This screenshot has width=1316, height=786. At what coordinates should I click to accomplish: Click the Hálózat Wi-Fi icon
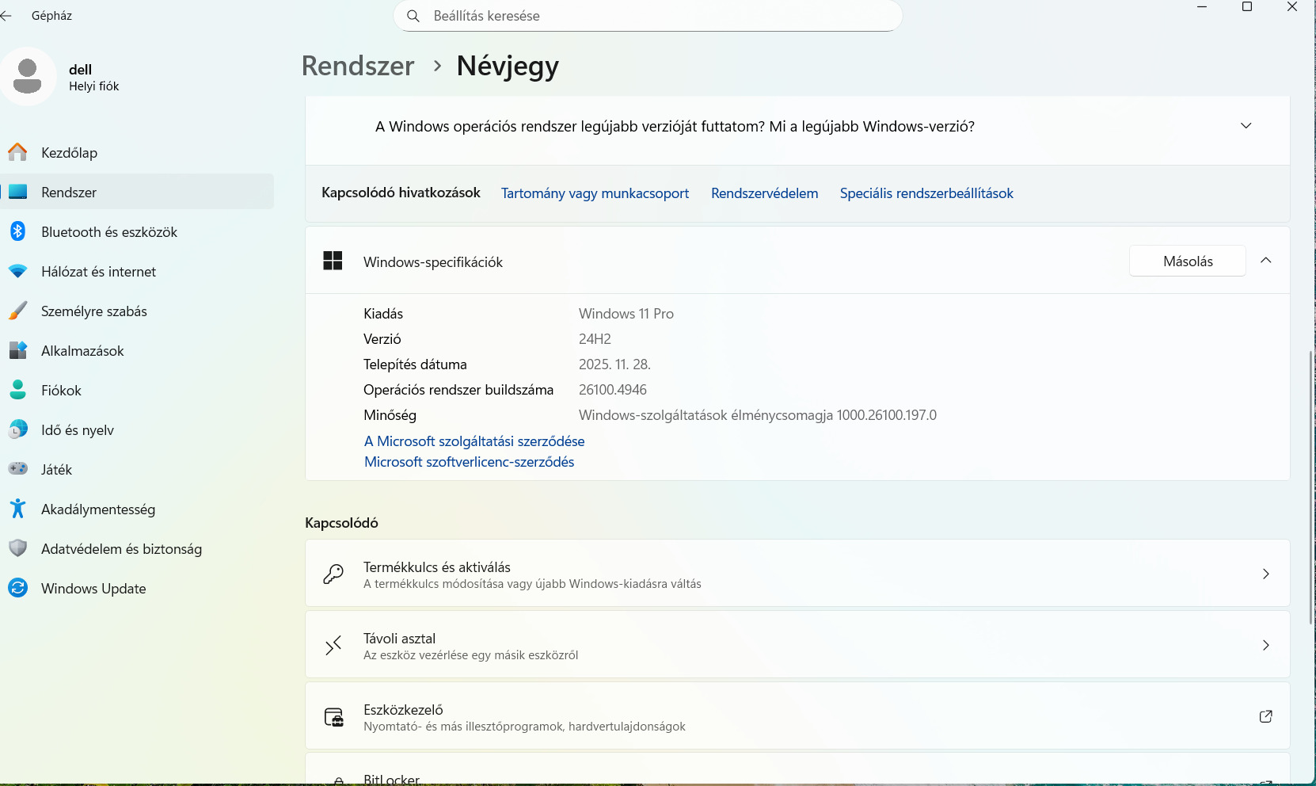17,271
